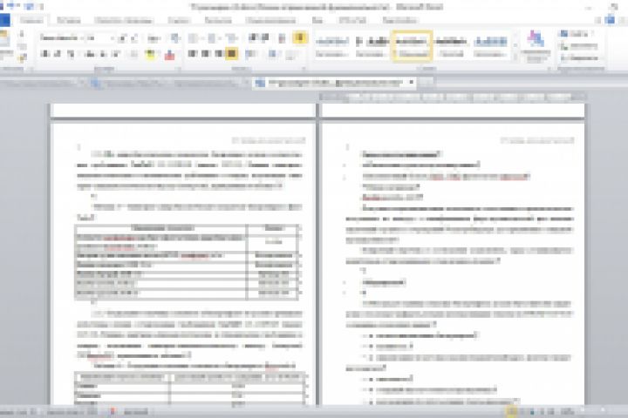Viewport: 628px width, 418px height.
Task: Click the Grow Font icon
Action: (123, 38)
